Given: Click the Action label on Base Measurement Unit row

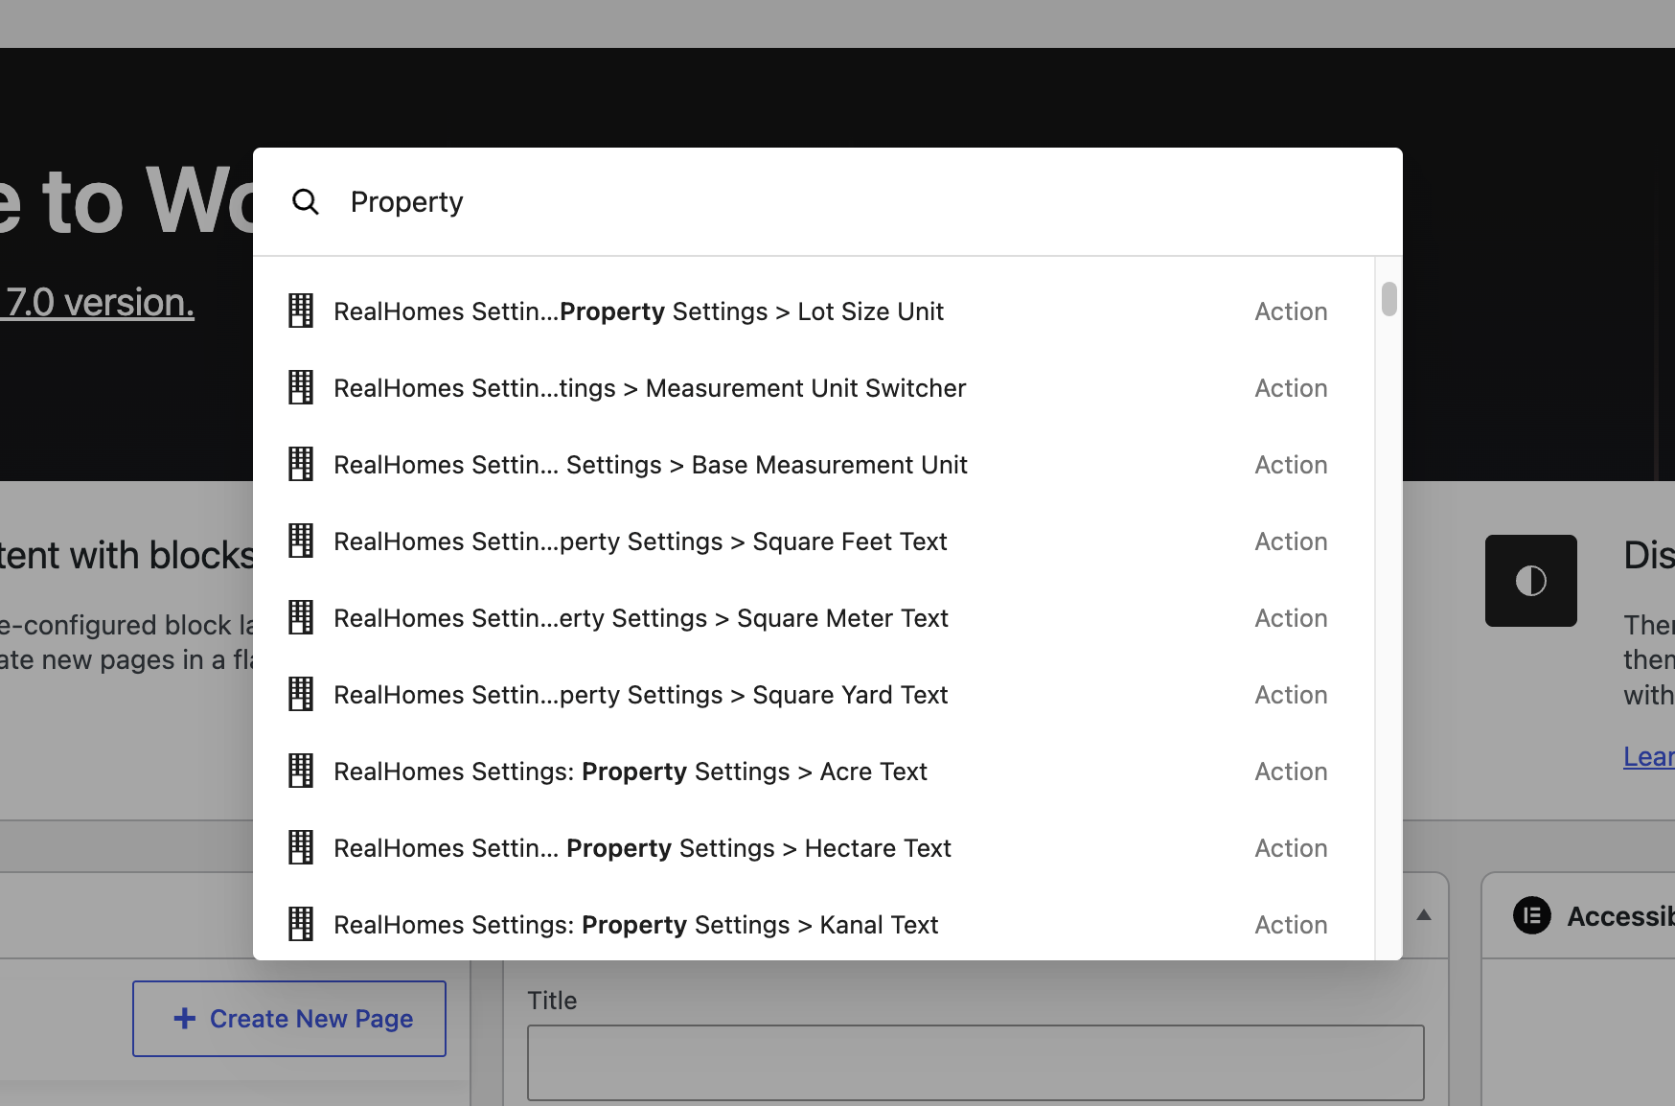Looking at the screenshot, I should [1292, 465].
